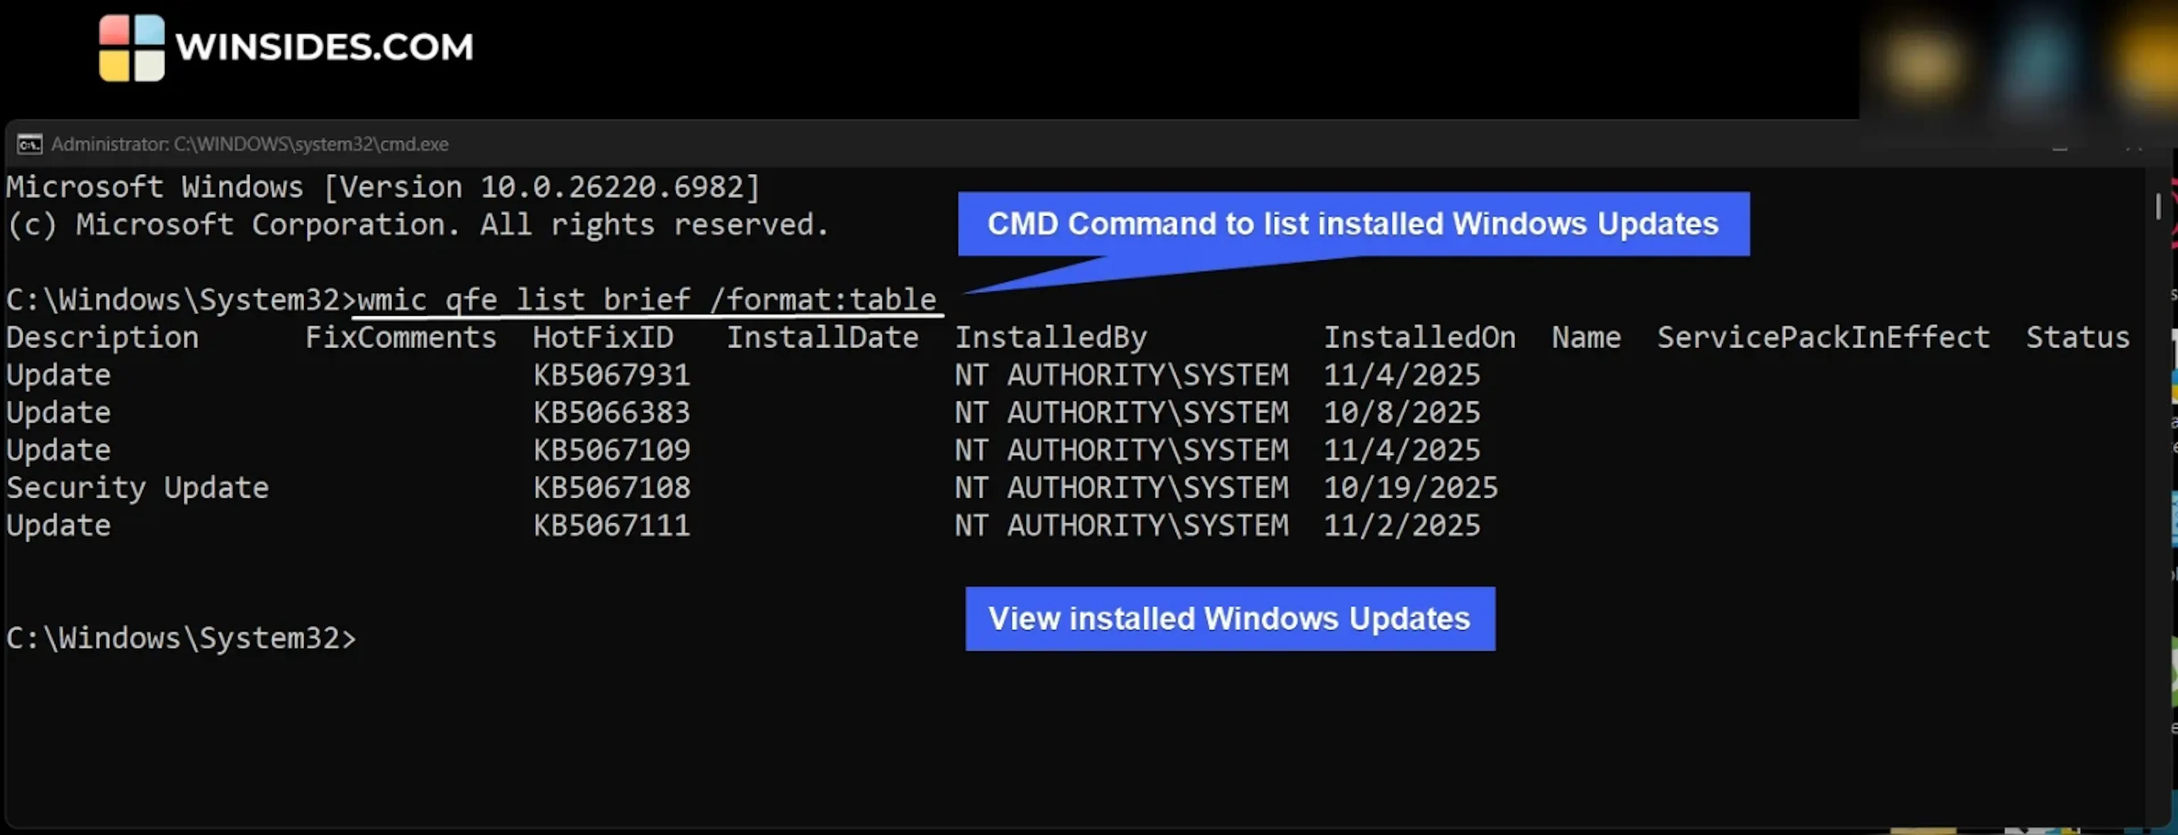This screenshot has width=2178, height=835.
Task: Click the cmd.exe icon in title bar
Action: tap(29, 145)
